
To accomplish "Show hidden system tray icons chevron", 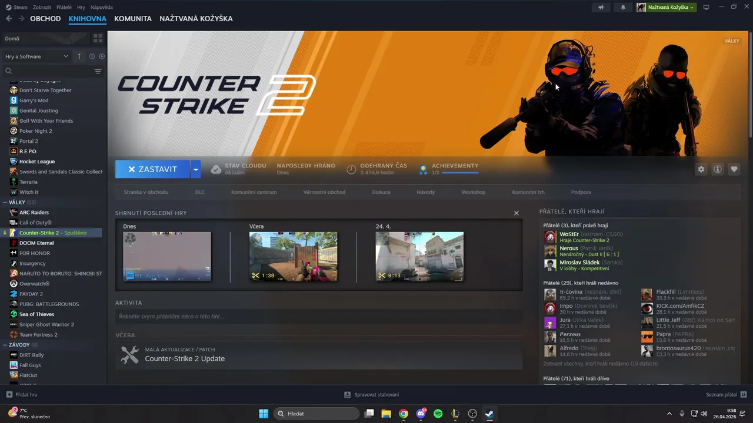I will [x=669, y=414].
